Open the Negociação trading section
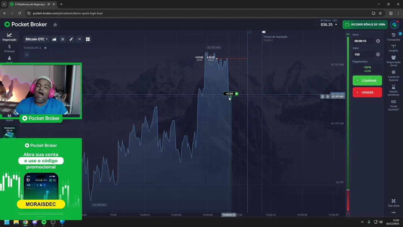This screenshot has width=403, height=227. click(9, 37)
